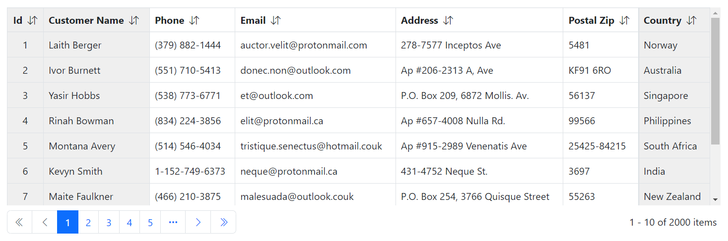Advance to the next page arrow
Viewport: 728px width, 241px height.
(x=198, y=222)
